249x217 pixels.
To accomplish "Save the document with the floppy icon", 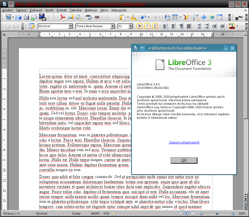I will (26, 17).
